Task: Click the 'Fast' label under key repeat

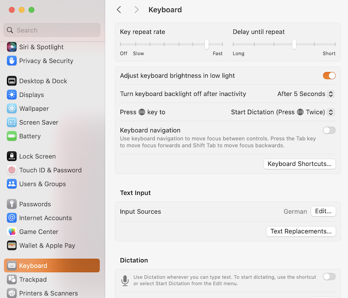Action: coord(218,54)
